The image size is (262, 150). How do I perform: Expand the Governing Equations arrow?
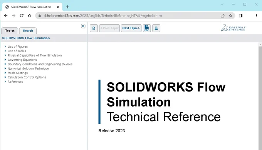[x=5, y=60]
